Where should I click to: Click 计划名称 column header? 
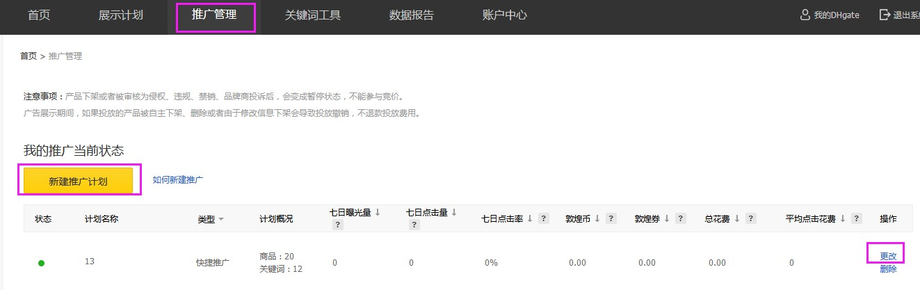coord(102,219)
